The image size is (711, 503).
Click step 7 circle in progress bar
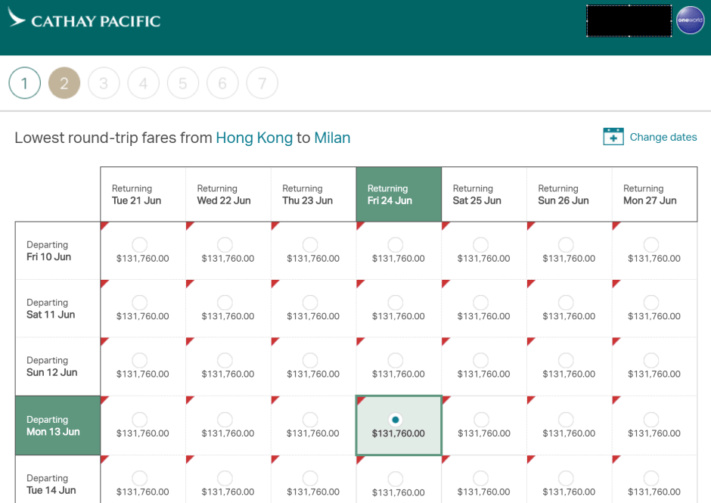(x=262, y=84)
